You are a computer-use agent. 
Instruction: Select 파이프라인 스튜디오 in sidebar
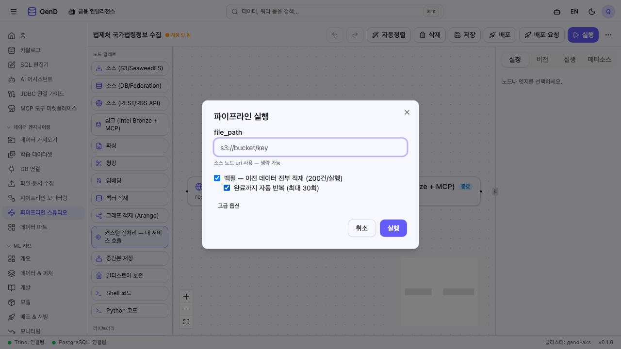(x=44, y=212)
